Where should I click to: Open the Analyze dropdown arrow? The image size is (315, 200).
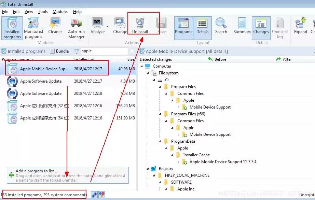(108, 27)
